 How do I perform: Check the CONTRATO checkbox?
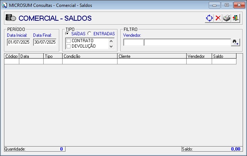tap(68, 41)
